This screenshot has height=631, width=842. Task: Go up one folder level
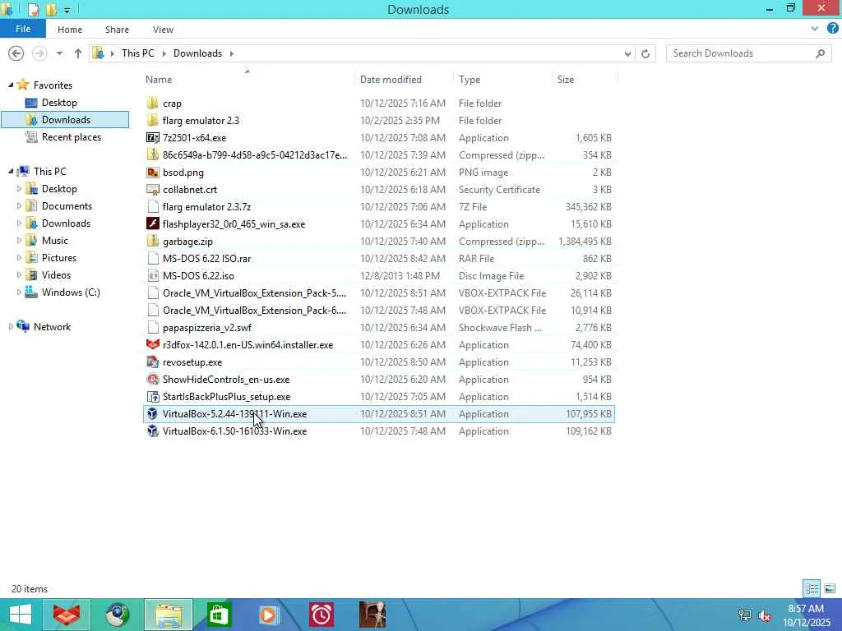pos(78,53)
